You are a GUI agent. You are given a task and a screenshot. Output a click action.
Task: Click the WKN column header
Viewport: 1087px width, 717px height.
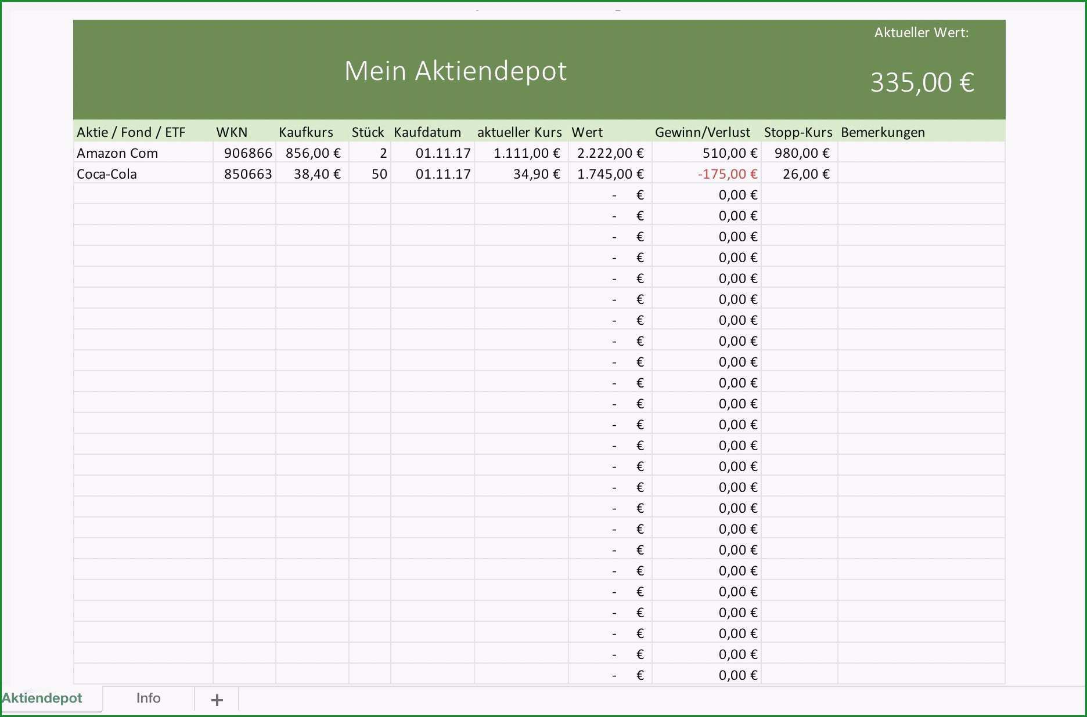pyautogui.click(x=244, y=132)
